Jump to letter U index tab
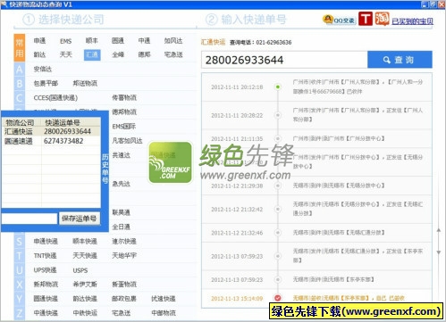Image resolution: width=446 pixels, height=322 pixels. pos(20,270)
